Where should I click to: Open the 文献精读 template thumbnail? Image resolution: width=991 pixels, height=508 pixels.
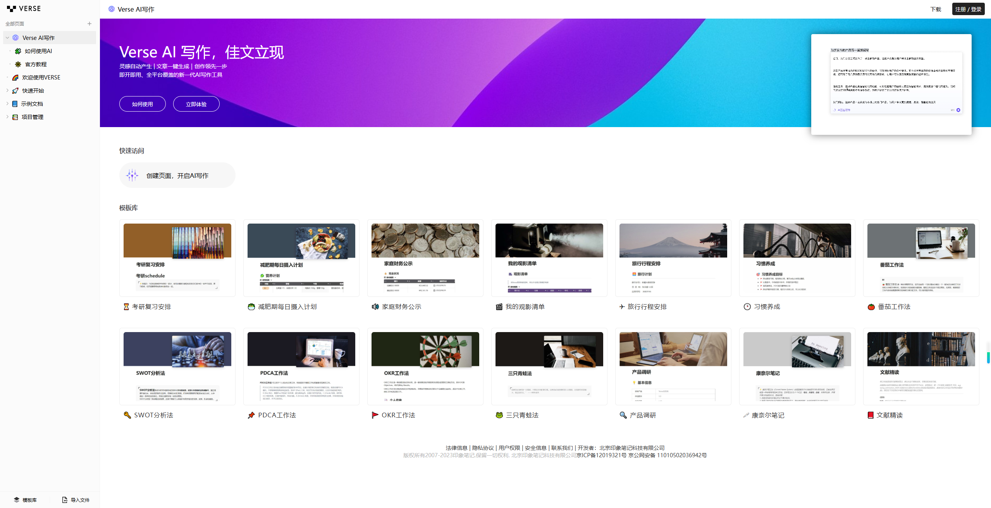coord(921,367)
